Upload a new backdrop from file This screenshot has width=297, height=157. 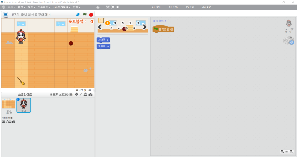(x=10, y=122)
